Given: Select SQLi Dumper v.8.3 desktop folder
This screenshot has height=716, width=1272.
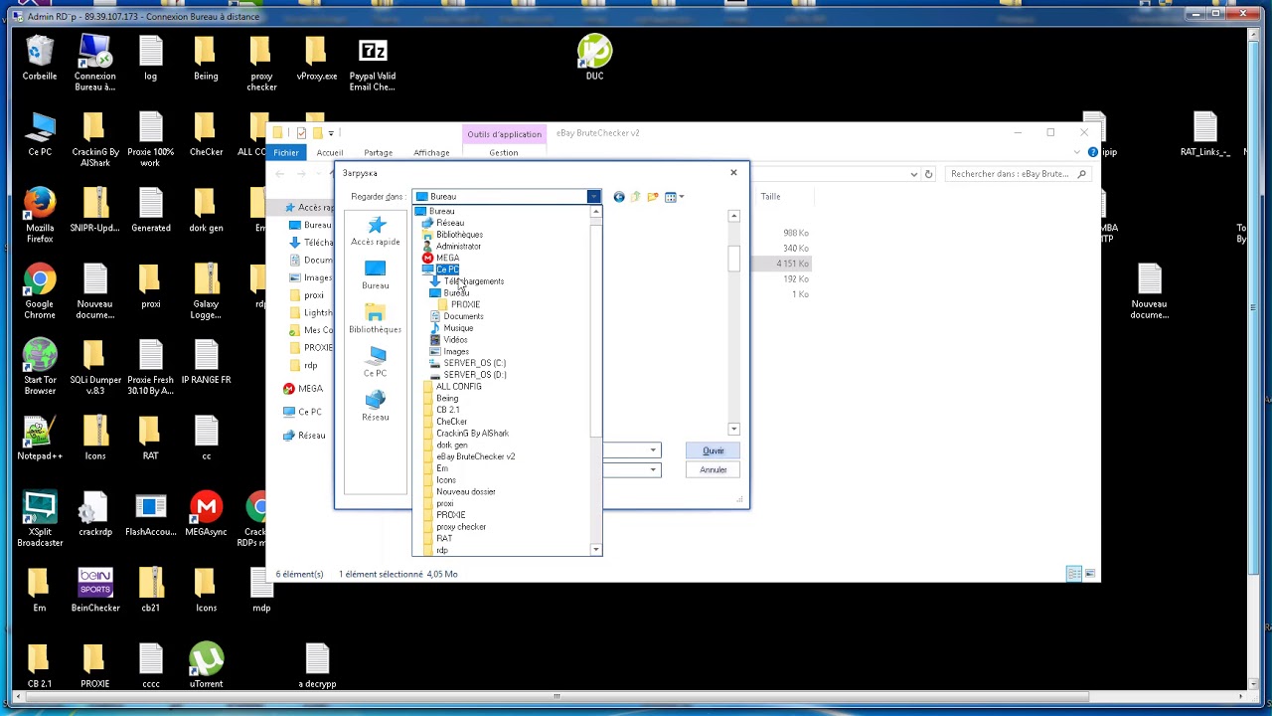Looking at the screenshot, I should pyautogui.click(x=95, y=367).
